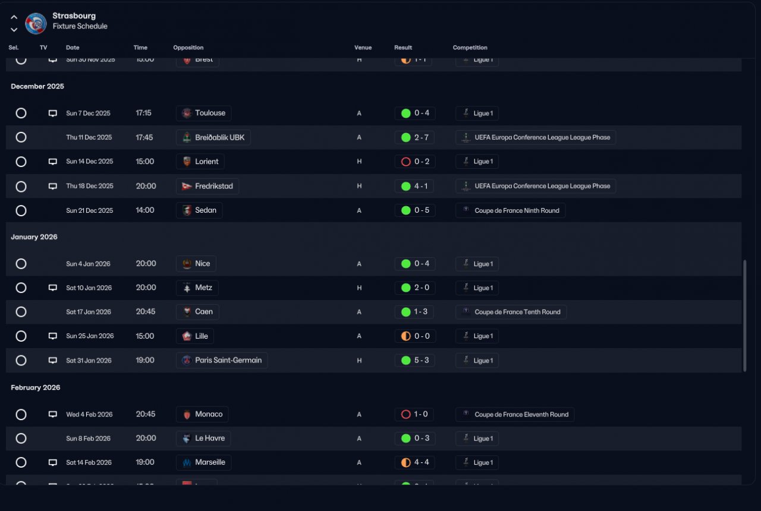This screenshot has width=761, height=511.
Task: Click the green win indicator for Sedan result
Action: [x=406, y=210]
